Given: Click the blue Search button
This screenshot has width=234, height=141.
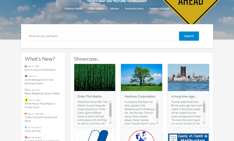Looking at the screenshot, I should 189,36.
